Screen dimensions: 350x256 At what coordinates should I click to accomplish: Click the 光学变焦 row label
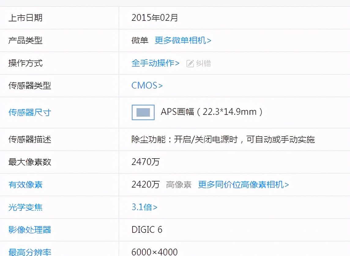(25, 207)
